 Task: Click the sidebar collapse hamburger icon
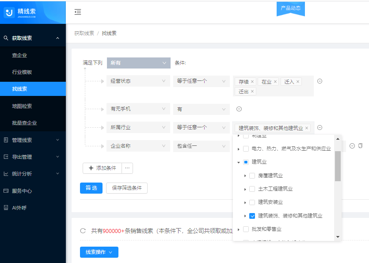(x=78, y=12)
